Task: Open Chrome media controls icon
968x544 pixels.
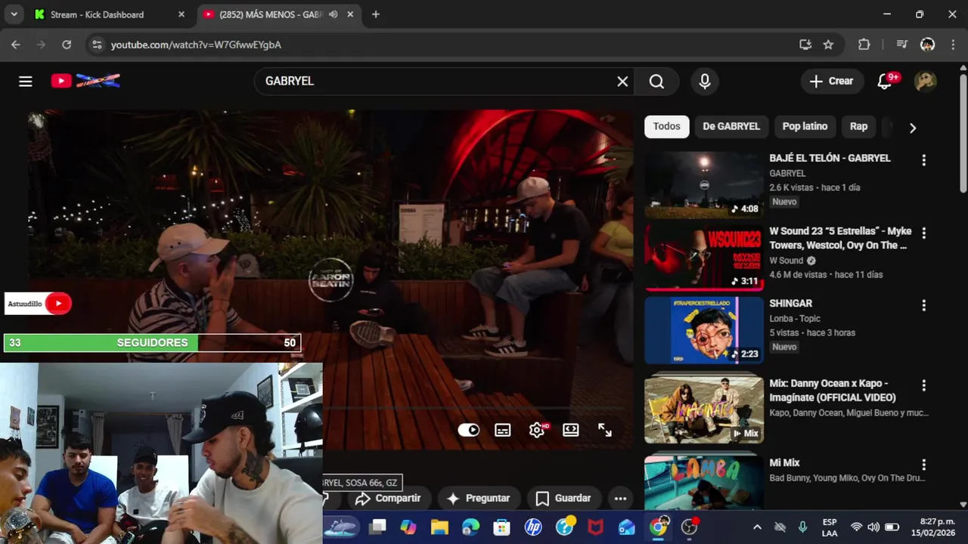Action: [901, 45]
